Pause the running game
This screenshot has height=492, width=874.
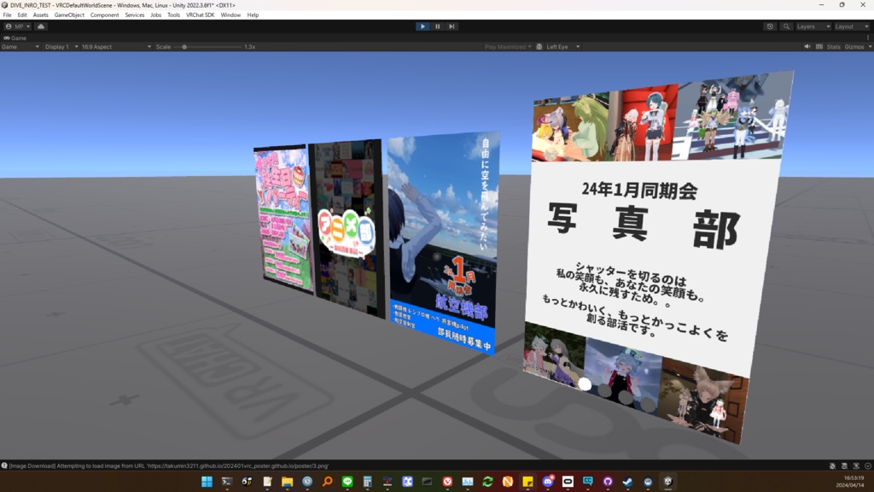tap(438, 26)
